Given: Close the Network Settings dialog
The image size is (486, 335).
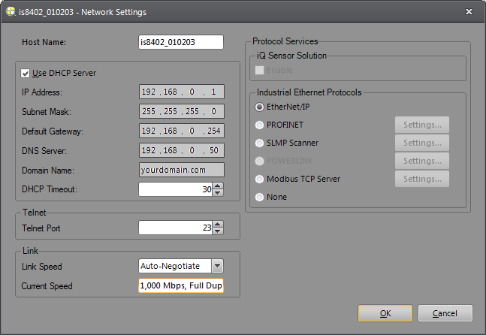Looking at the screenshot, I should [469, 12].
